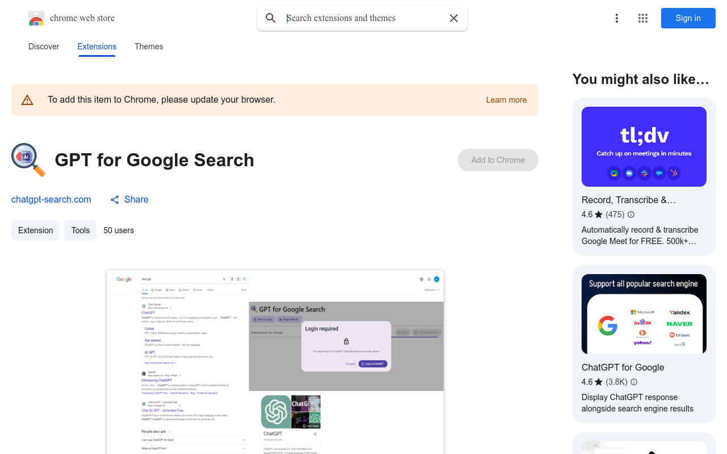
Task: Open the ChatGPT for Google promo image
Action: click(x=644, y=314)
